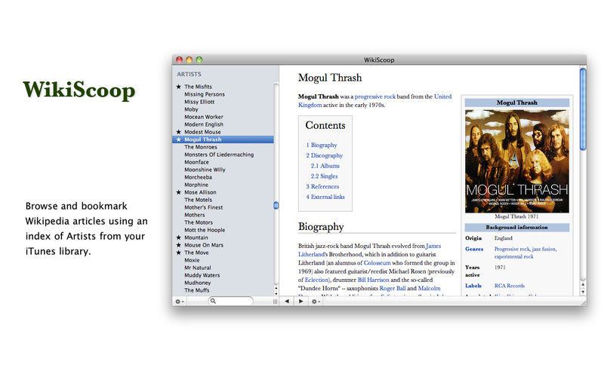This screenshot has height=377, width=604.
Task: Select Morphine in the artists list
Action: click(196, 185)
